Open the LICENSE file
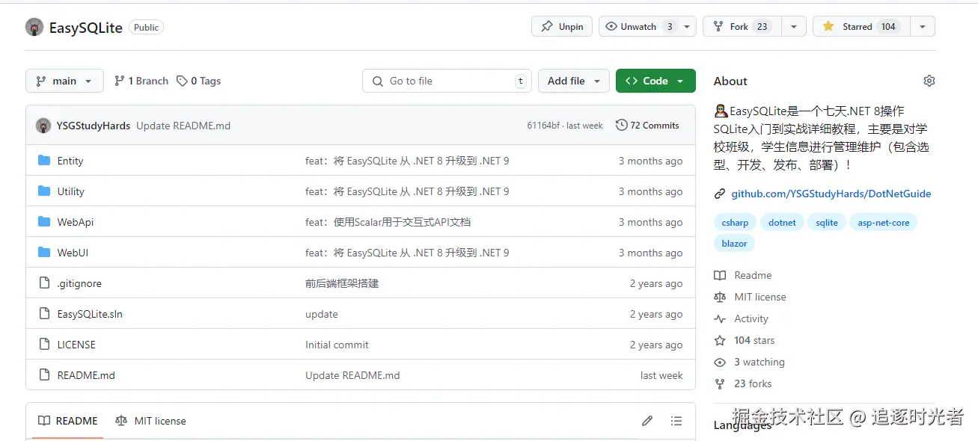 click(x=76, y=345)
